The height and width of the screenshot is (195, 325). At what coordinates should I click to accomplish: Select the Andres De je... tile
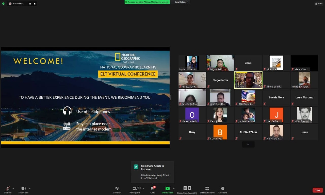pyautogui.click(x=276, y=132)
